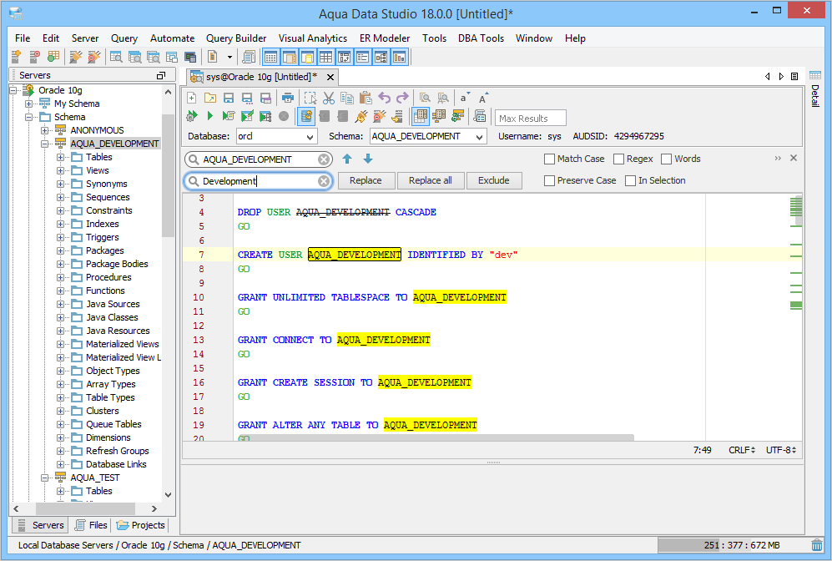832x561 pixels.
Task: Click the Redo arrow icon
Action: coord(403,98)
